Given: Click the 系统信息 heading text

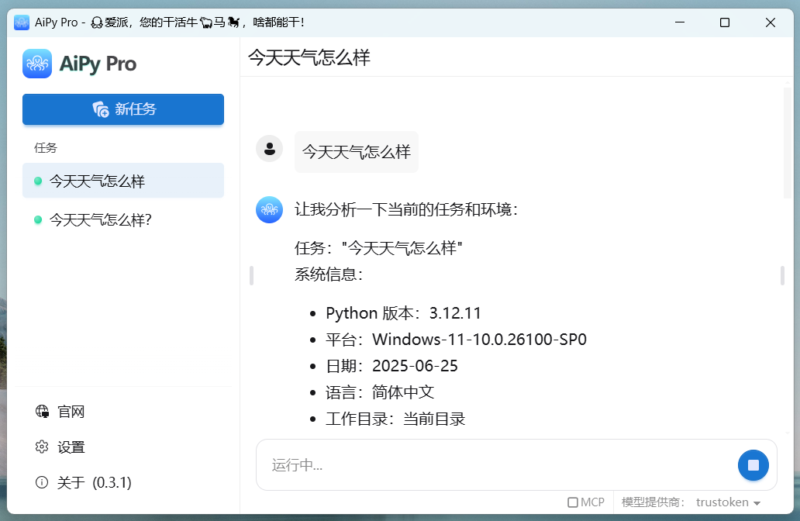Looking at the screenshot, I should point(329,274).
